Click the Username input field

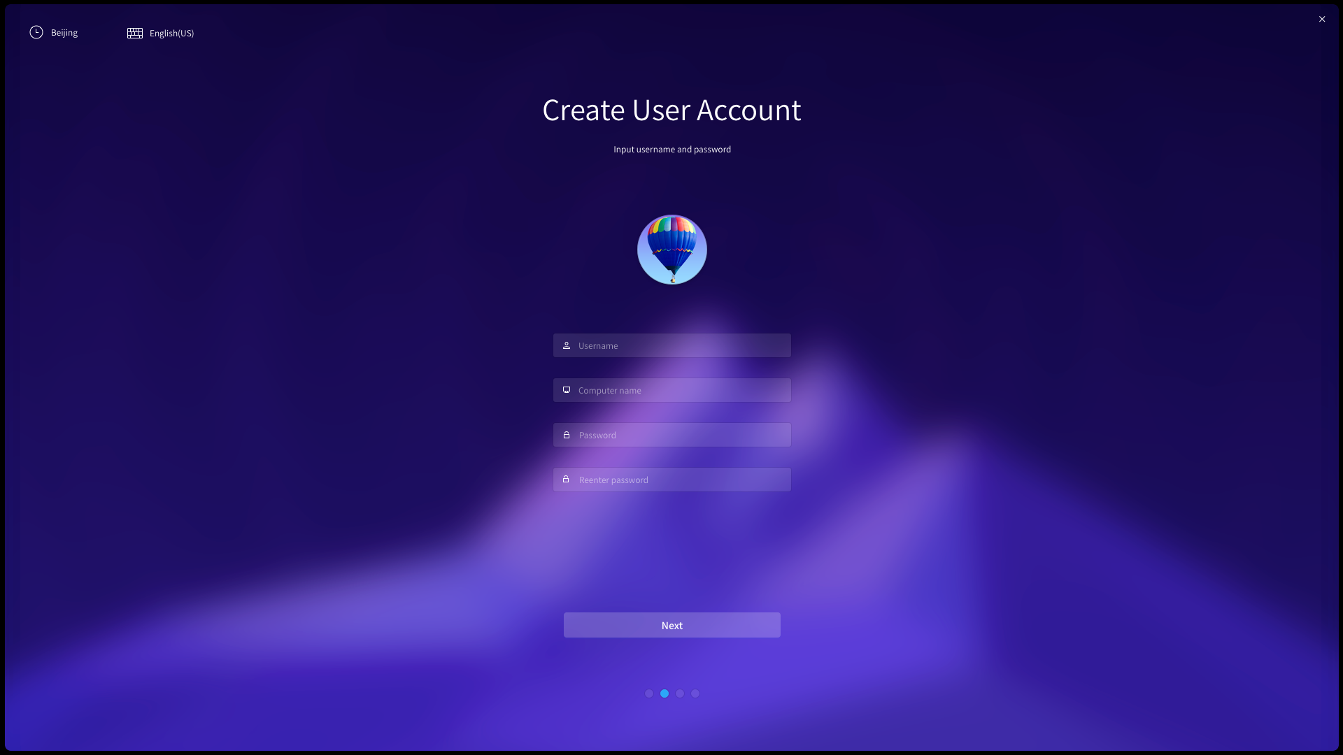[671, 345]
